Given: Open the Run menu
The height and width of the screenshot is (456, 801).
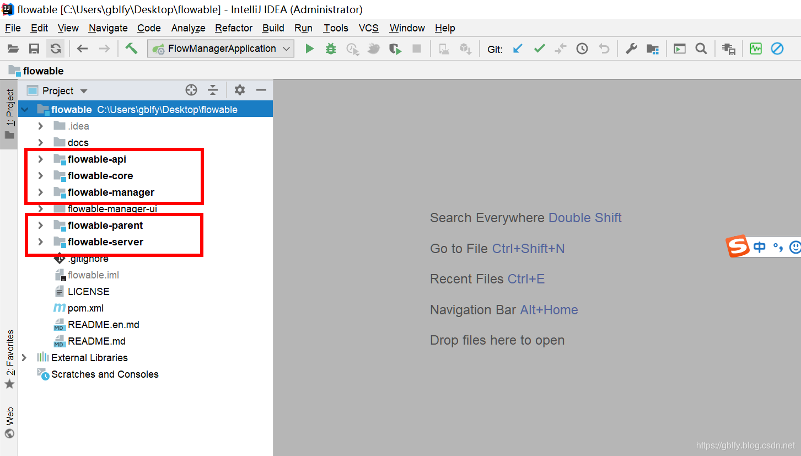Looking at the screenshot, I should click(303, 28).
